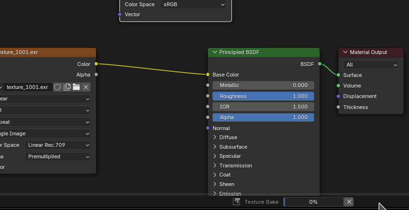
Task: Click the duplicate image datablock icon
Action: pos(67,87)
